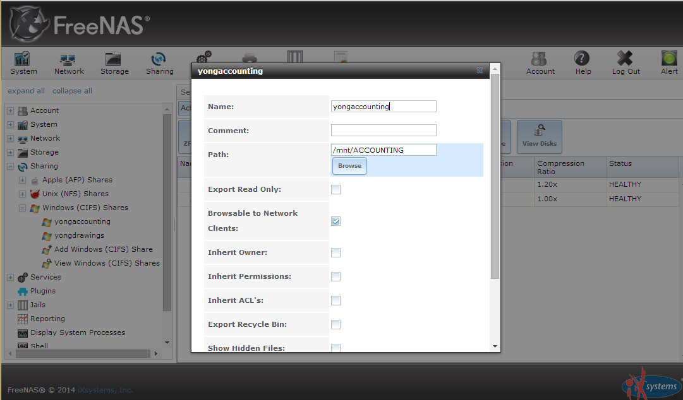Open the Network toolbar icon
The width and height of the screenshot is (683, 400).
69,64
